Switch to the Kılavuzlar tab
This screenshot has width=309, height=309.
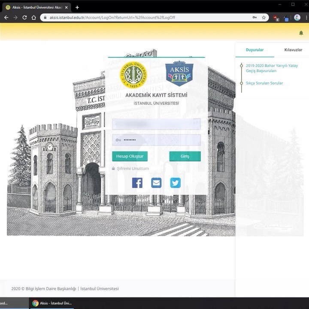click(293, 50)
